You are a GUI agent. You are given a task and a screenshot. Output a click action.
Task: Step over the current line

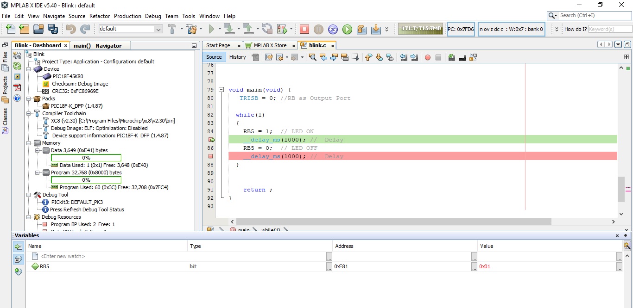pos(361,29)
